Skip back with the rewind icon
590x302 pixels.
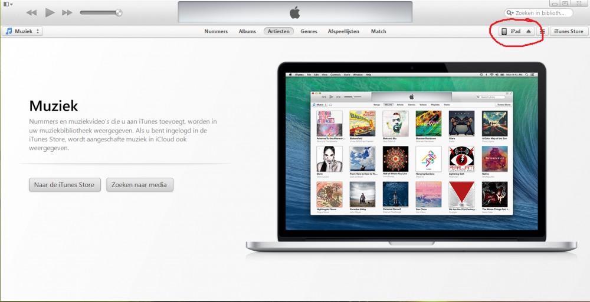click(x=32, y=12)
